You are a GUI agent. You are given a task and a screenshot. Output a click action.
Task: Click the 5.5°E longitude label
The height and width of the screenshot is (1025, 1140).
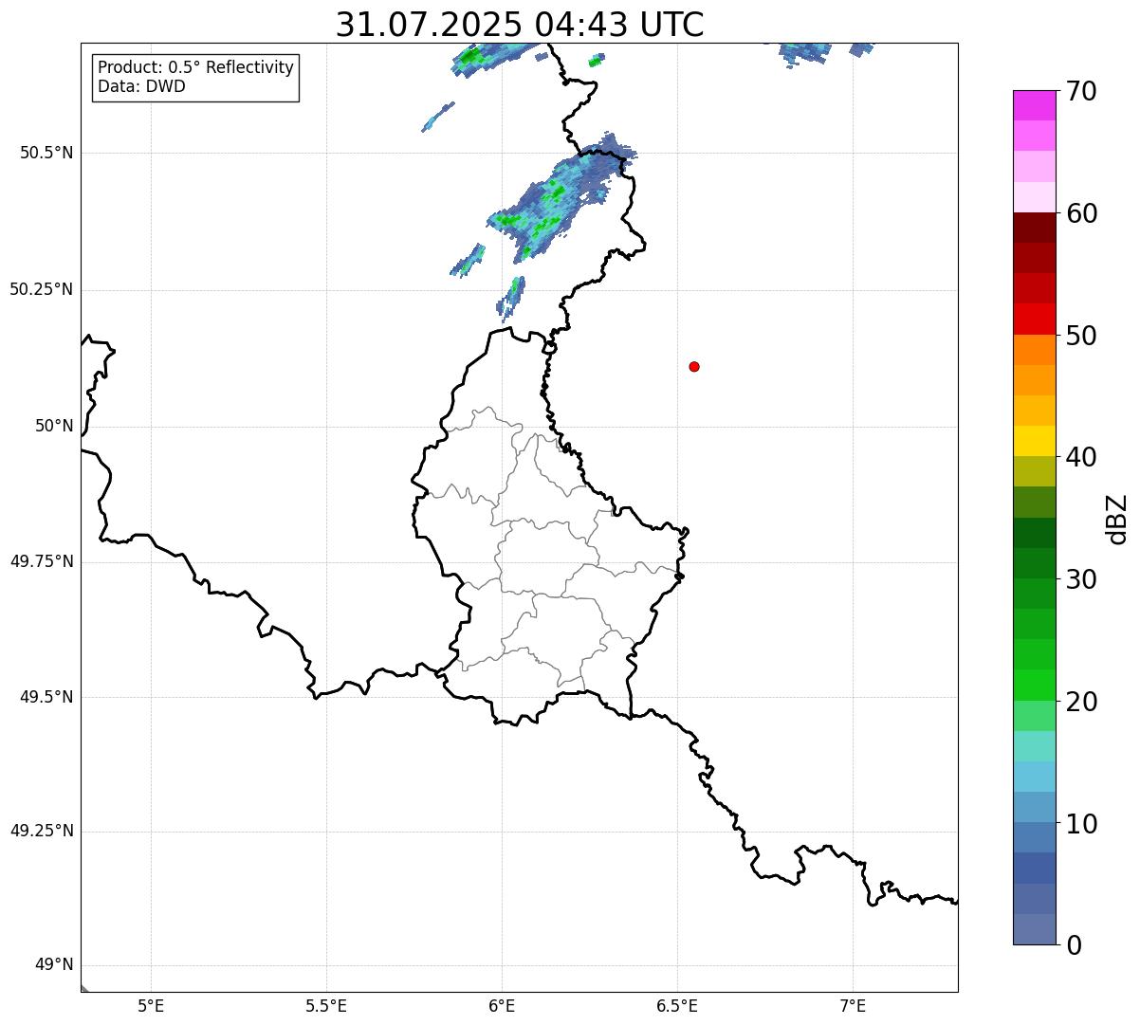pyautogui.click(x=326, y=1005)
